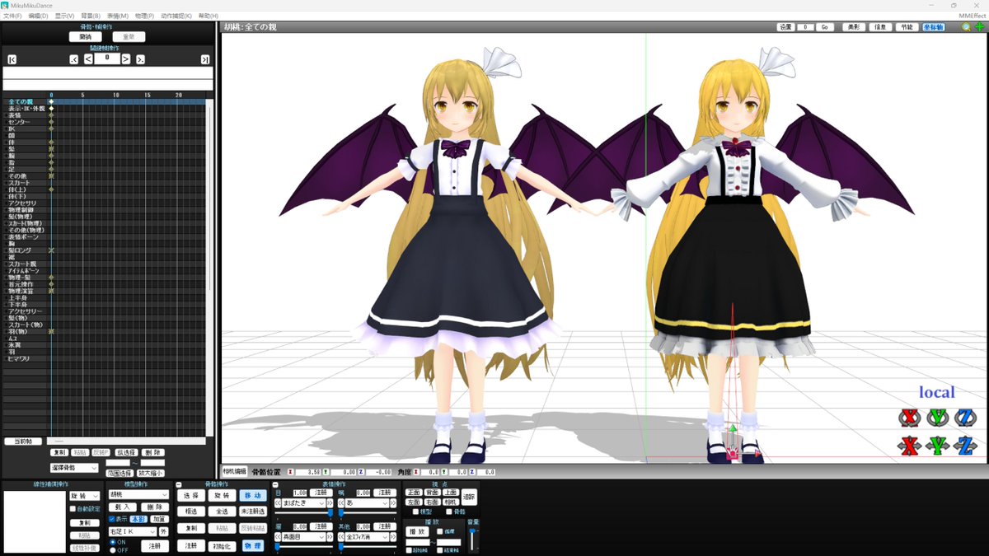The height and width of the screenshot is (556, 989).
Task: Click the timeline vertical scrollbar
Action: click(209, 268)
